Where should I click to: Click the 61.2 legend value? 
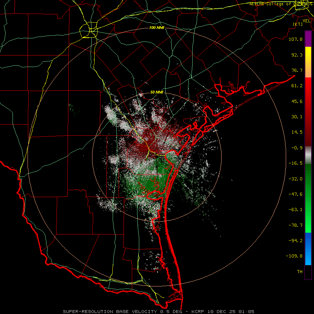coord(297,86)
